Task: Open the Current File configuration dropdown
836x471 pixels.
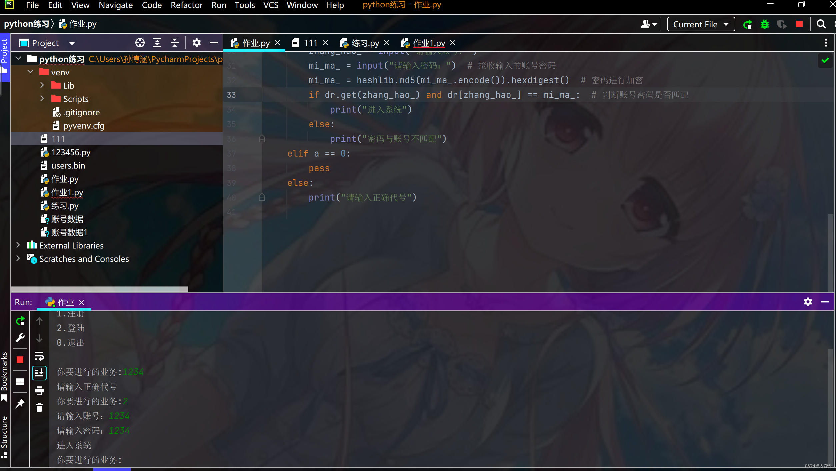Action: click(700, 24)
